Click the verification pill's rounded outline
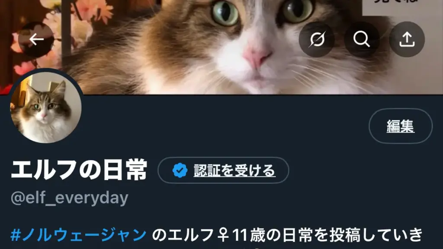This screenshot has width=443, height=249. click(x=223, y=170)
